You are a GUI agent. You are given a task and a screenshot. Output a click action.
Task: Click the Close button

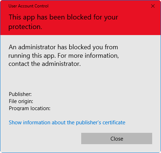pyautogui.click(x=117, y=138)
